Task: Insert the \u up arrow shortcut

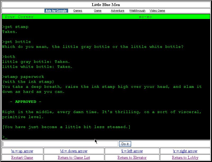Action: tap(22, 151)
